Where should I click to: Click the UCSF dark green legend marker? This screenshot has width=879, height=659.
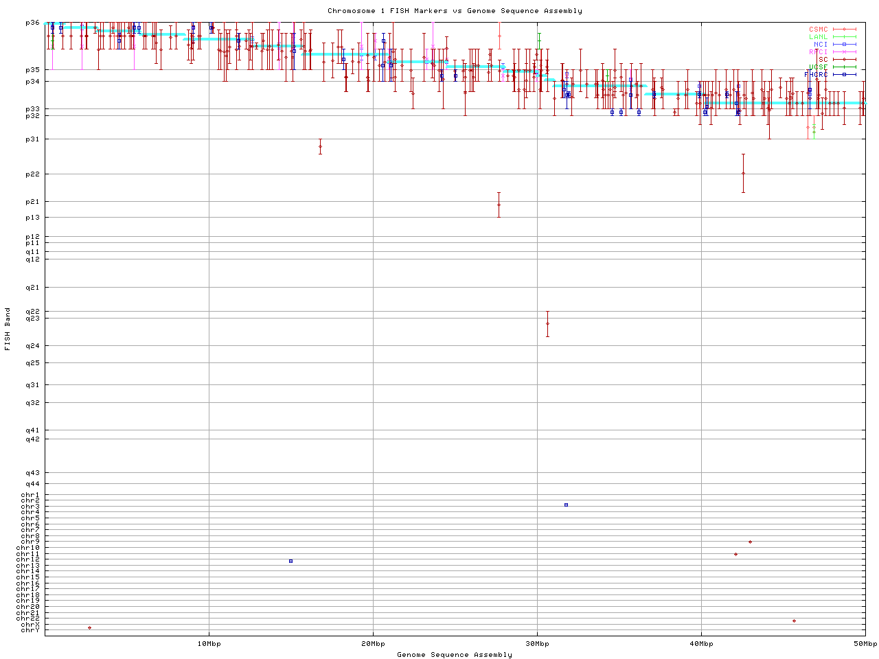coord(844,67)
